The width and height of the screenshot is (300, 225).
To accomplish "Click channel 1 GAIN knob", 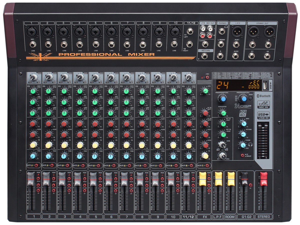I will pos(33,77).
